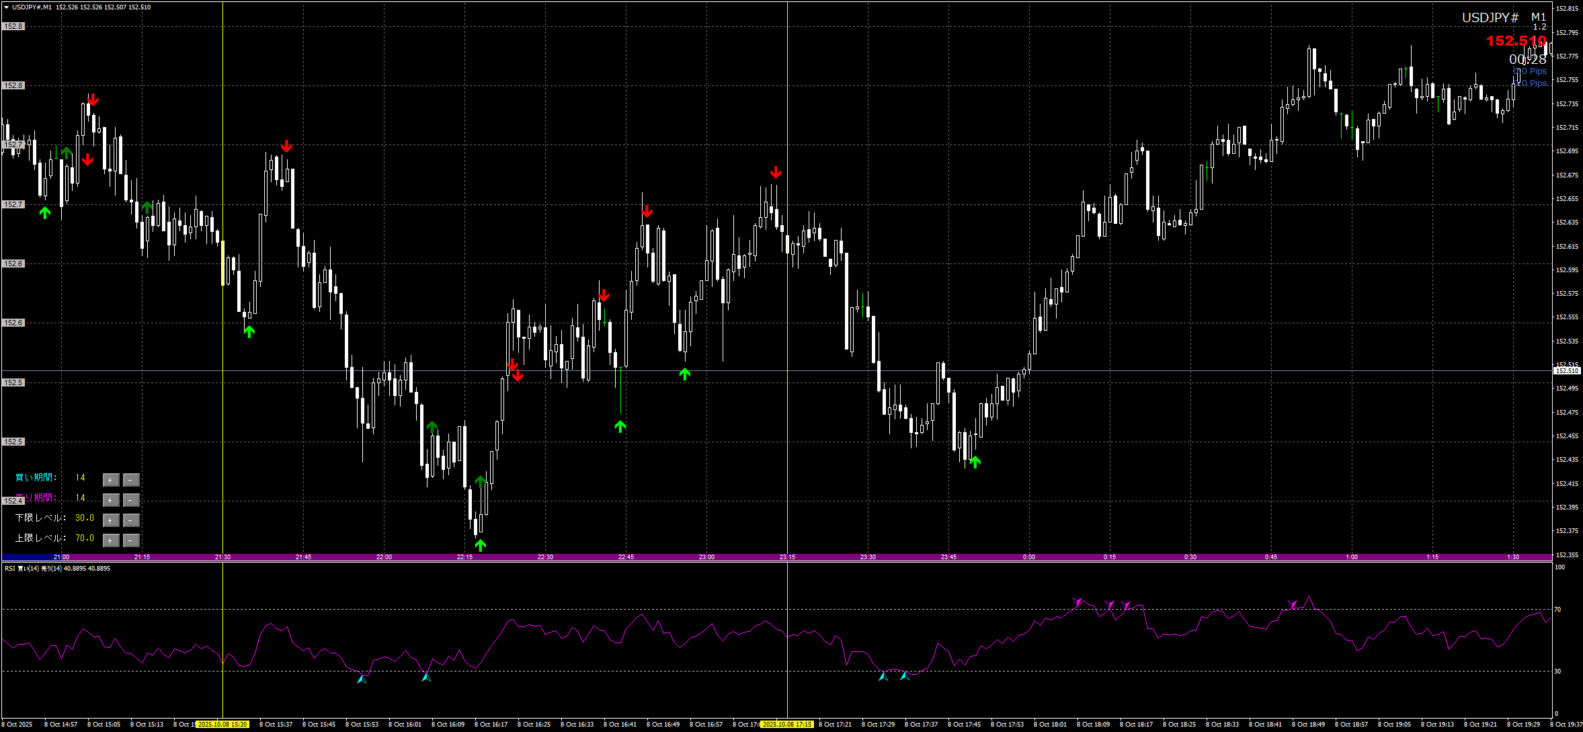1583x732 pixels.
Task: Decrease 上限レベル with the minus button
Action: [x=131, y=540]
